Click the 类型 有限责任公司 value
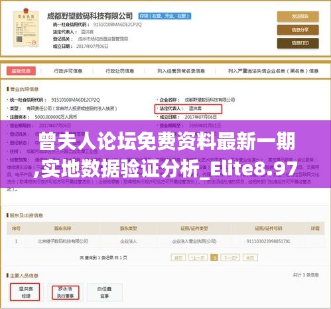 coord(72,108)
